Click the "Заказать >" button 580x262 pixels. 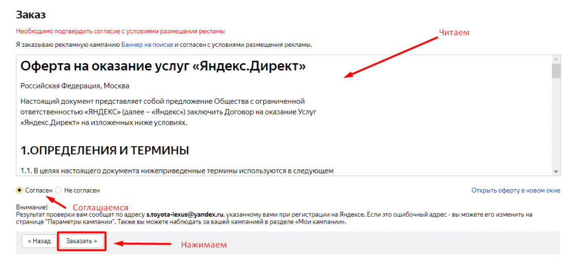click(x=82, y=241)
